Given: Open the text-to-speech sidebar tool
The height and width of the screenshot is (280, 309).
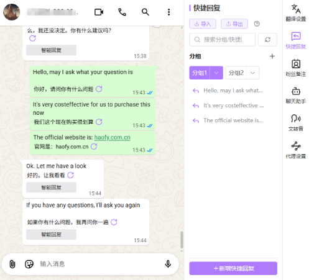Looking at the screenshot, I should point(296,123).
